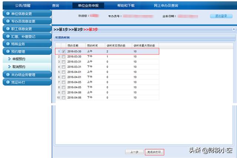
Task: Expand the 凭证补打 sidebar section
Action: [27, 82]
